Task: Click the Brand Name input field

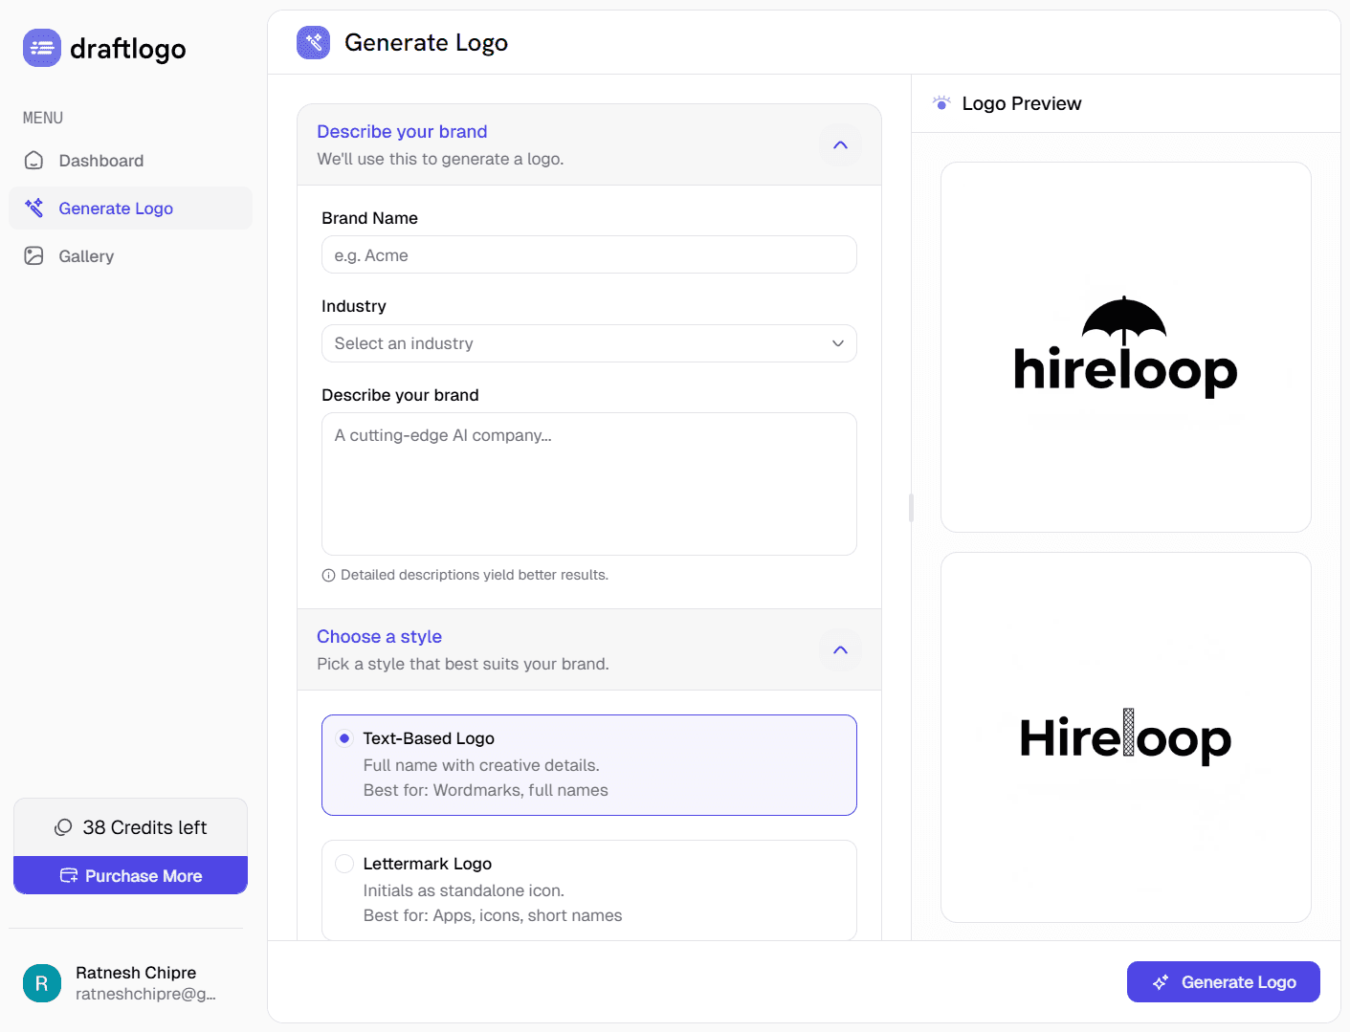Action: [x=588, y=254]
